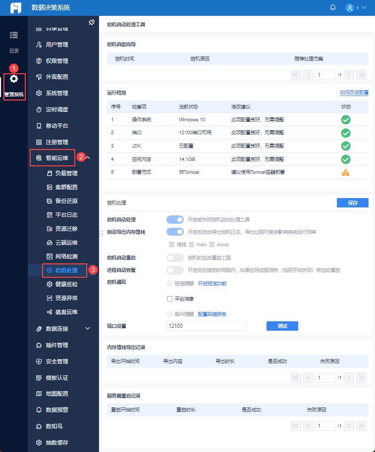
Task: Click the user avatar icon
Action: coord(350,8)
